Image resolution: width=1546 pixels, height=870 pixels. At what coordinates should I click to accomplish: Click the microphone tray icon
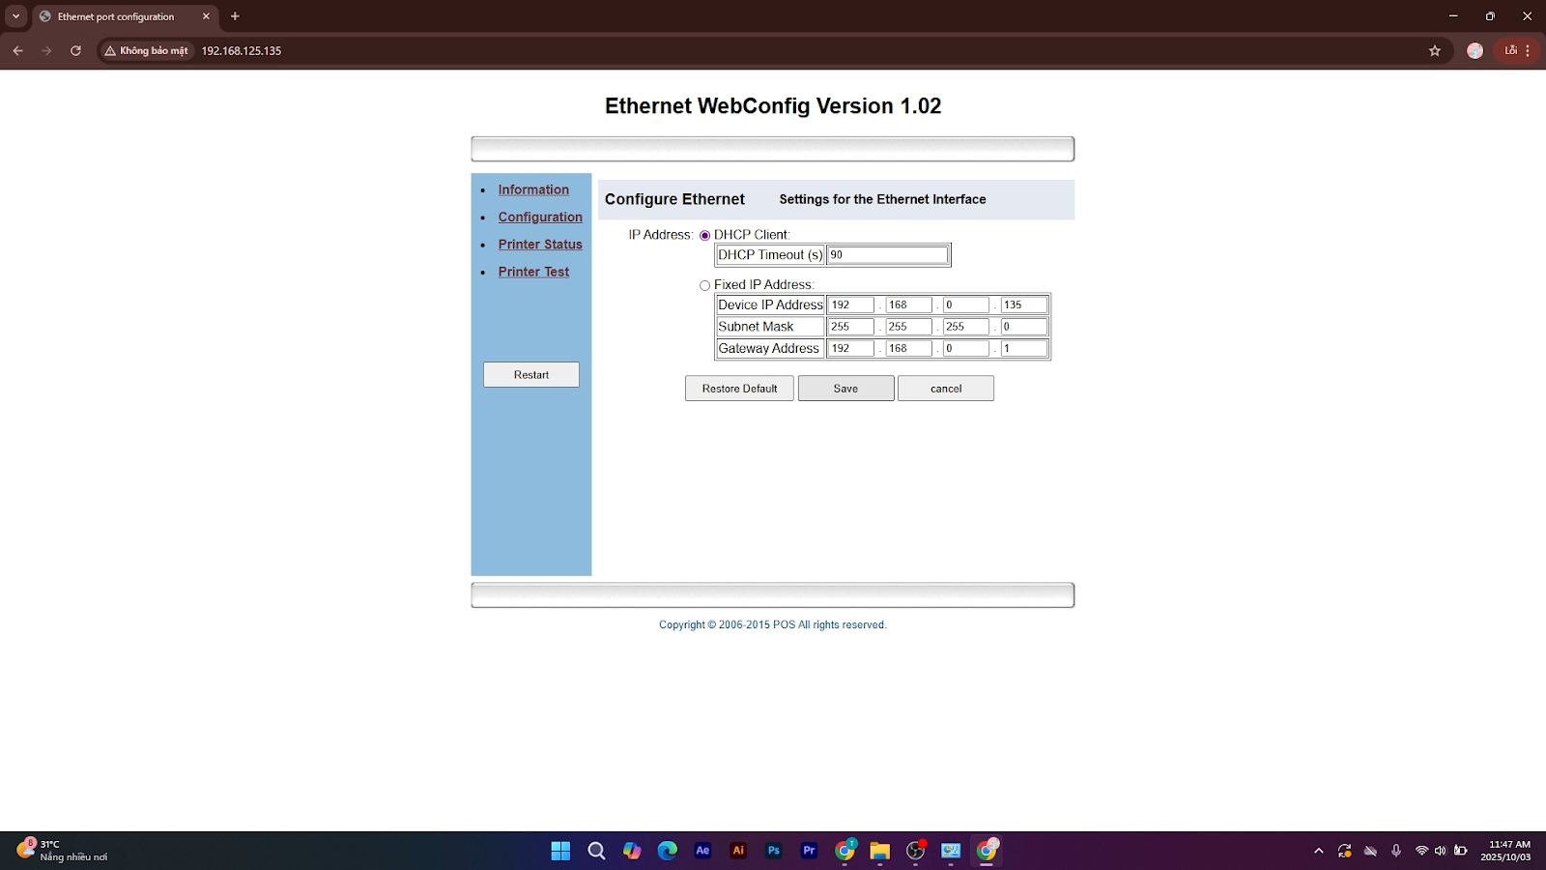pos(1396,851)
